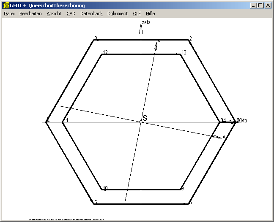Screen dimensions: 274x222
Task: Select outer hexagon node 5 at bottom
Action: click(94, 204)
